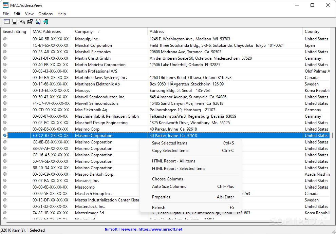The image size is (336, 234).
Task: Click the Find magnifier toolbar icon
Action: coord(38,22)
